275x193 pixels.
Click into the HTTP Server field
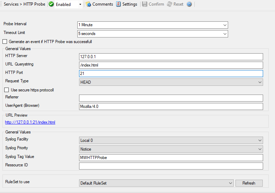pyautogui.click(x=171, y=57)
